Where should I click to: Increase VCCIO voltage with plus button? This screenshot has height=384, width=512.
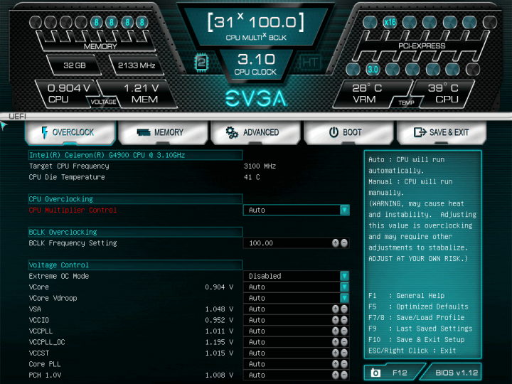click(x=336, y=320)
